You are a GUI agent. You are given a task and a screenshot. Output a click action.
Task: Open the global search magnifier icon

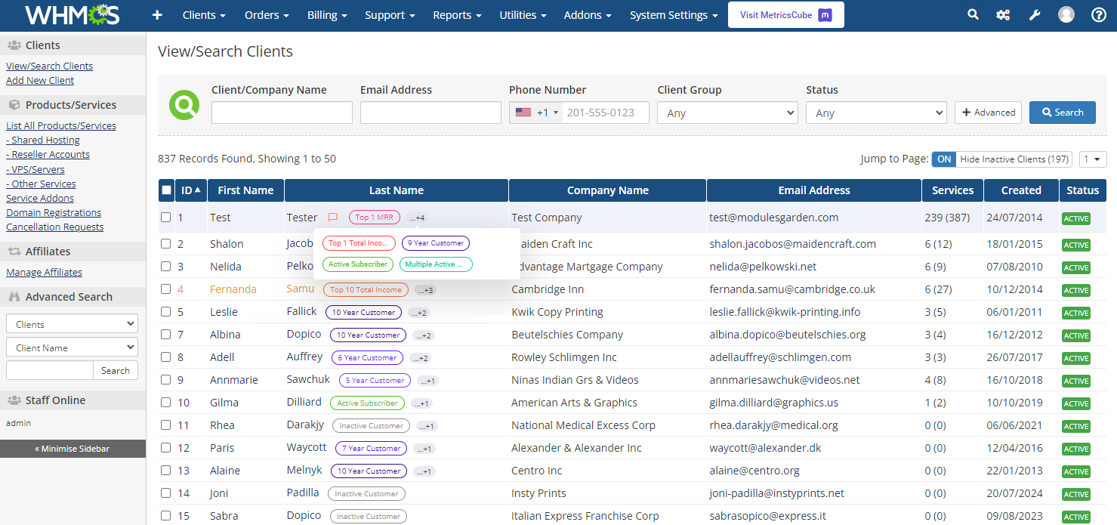coord(973,14)
